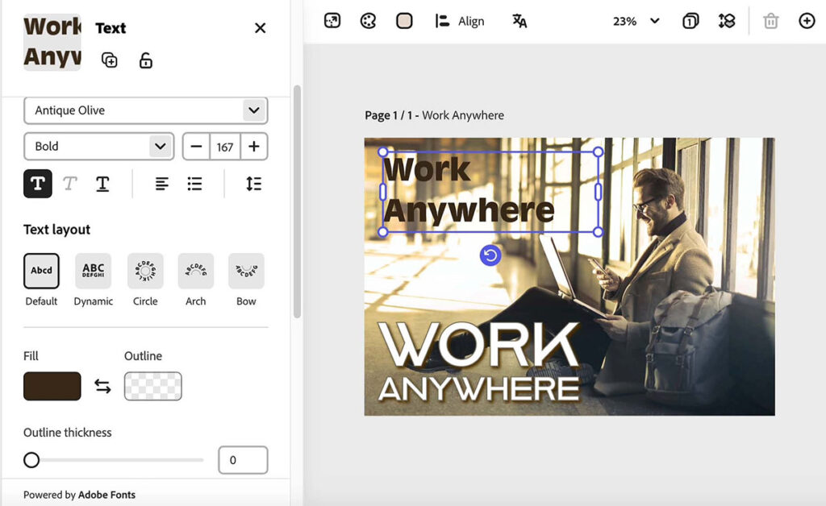
Task: Increase font size with plus button
Action: pos(253,146)
